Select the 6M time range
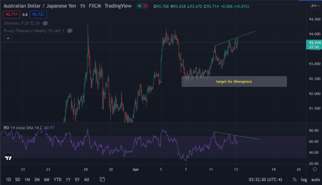This screenshot has width=322, height=185. (x=46, y=180)
